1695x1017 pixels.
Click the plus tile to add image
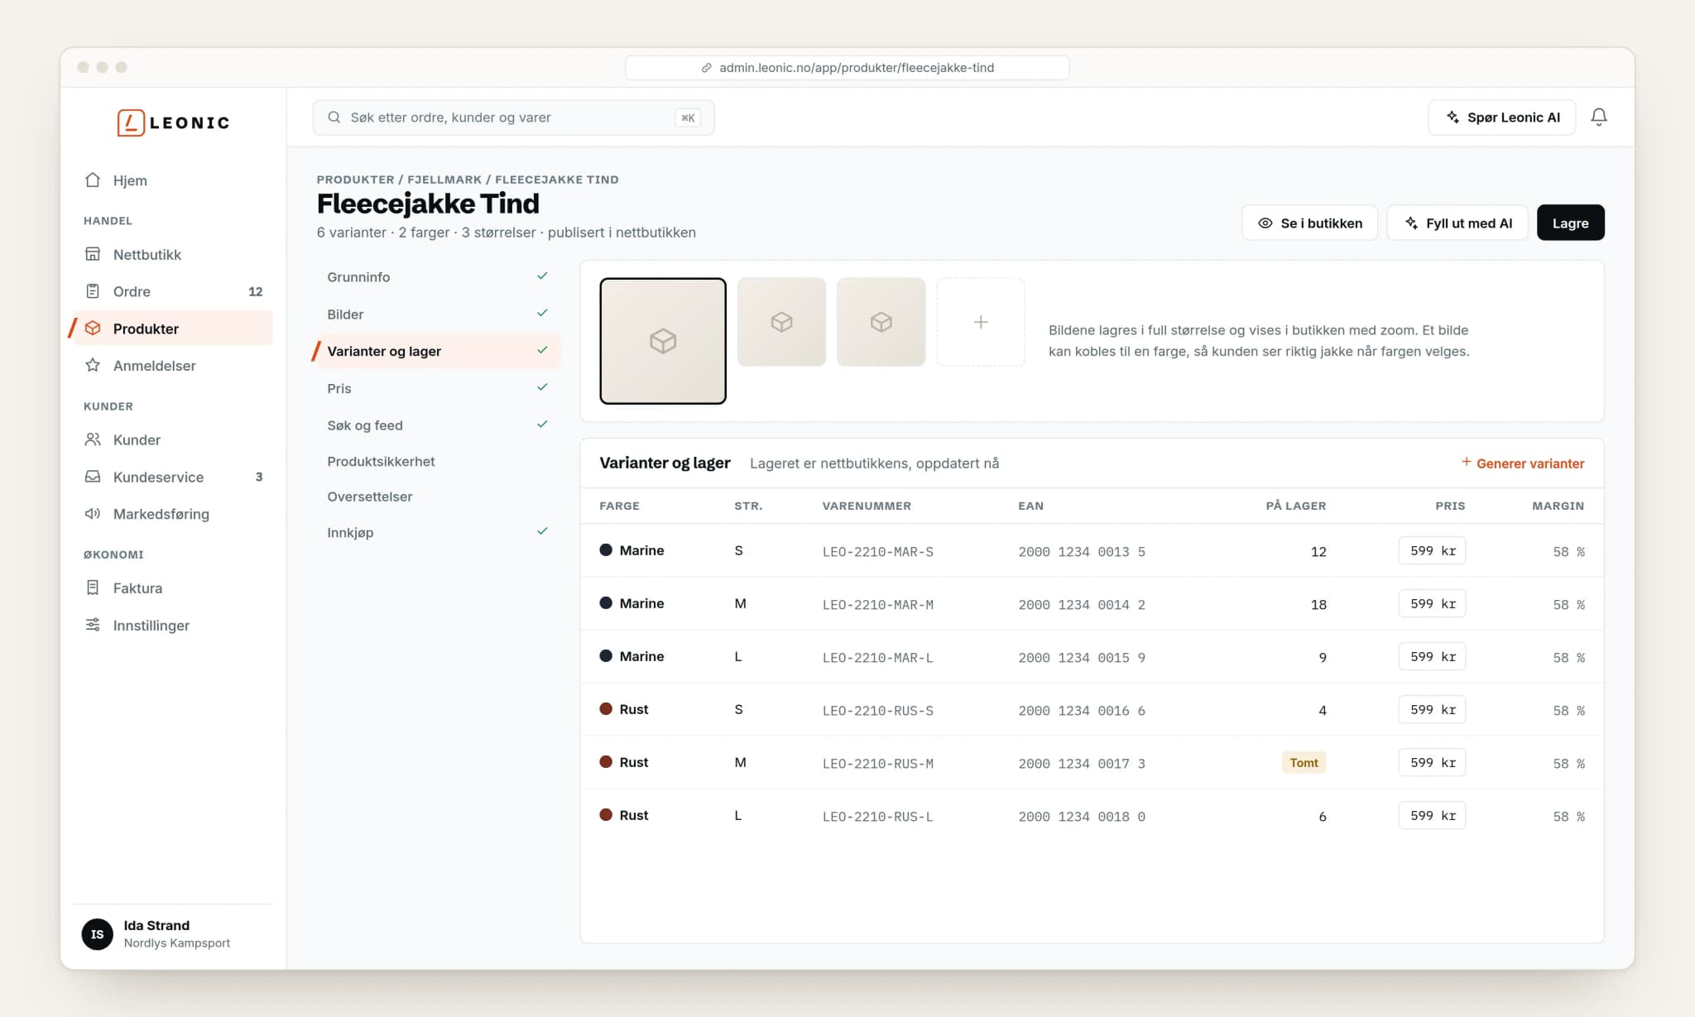(x=981, y=322)
